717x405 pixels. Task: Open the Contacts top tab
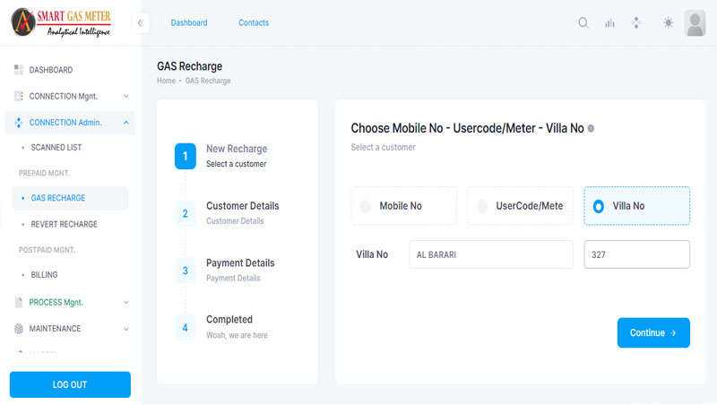pos(254,23)
